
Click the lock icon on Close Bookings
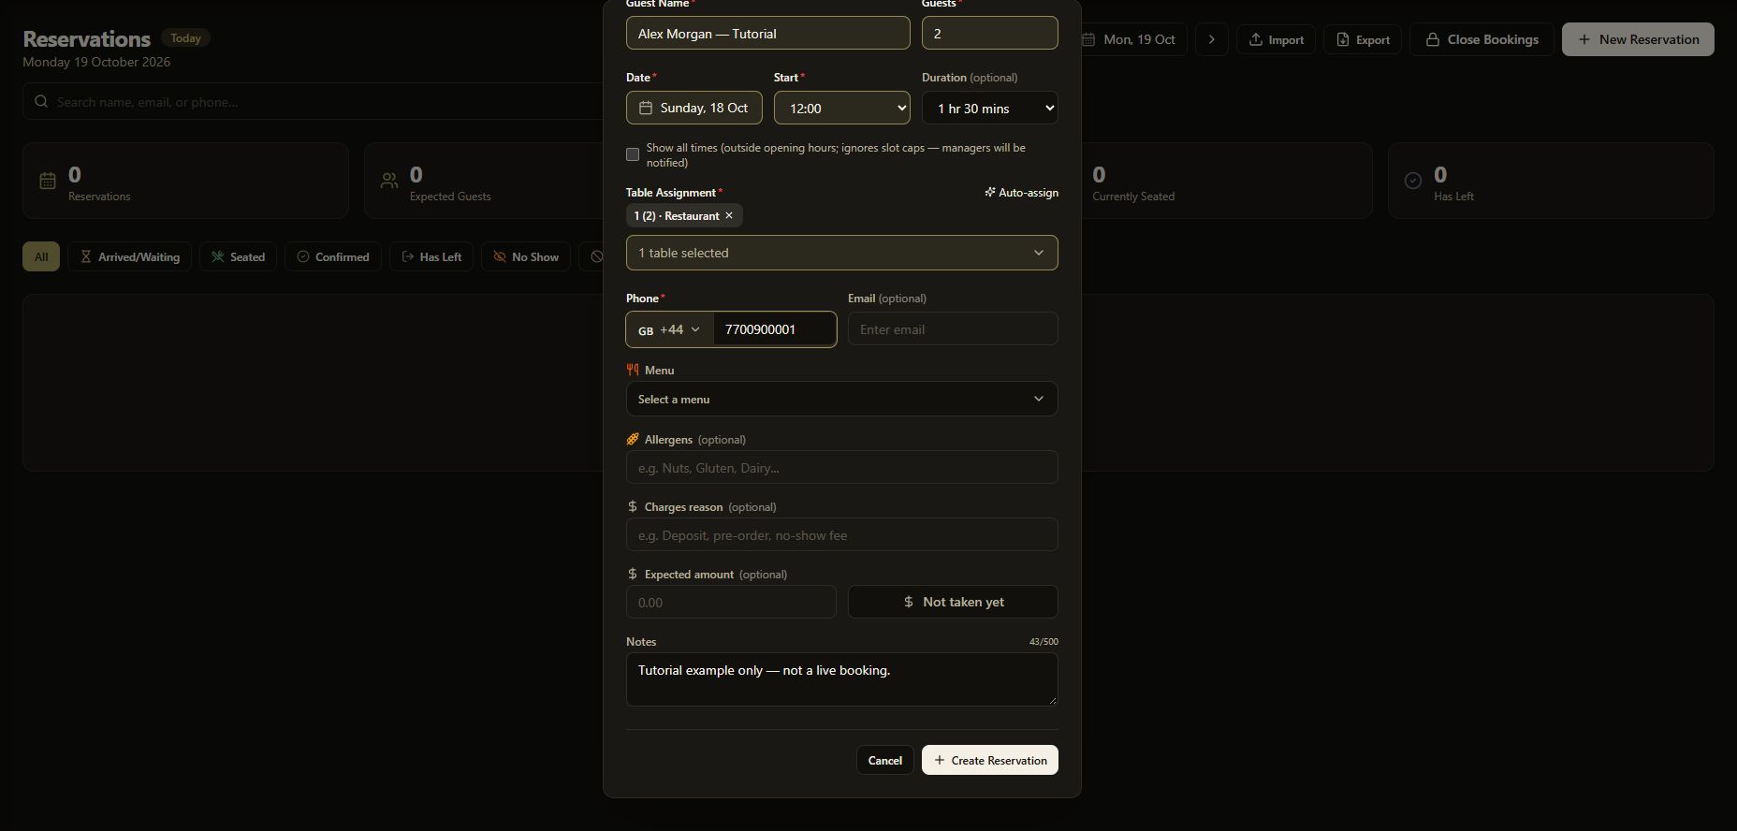(1432, 39)
